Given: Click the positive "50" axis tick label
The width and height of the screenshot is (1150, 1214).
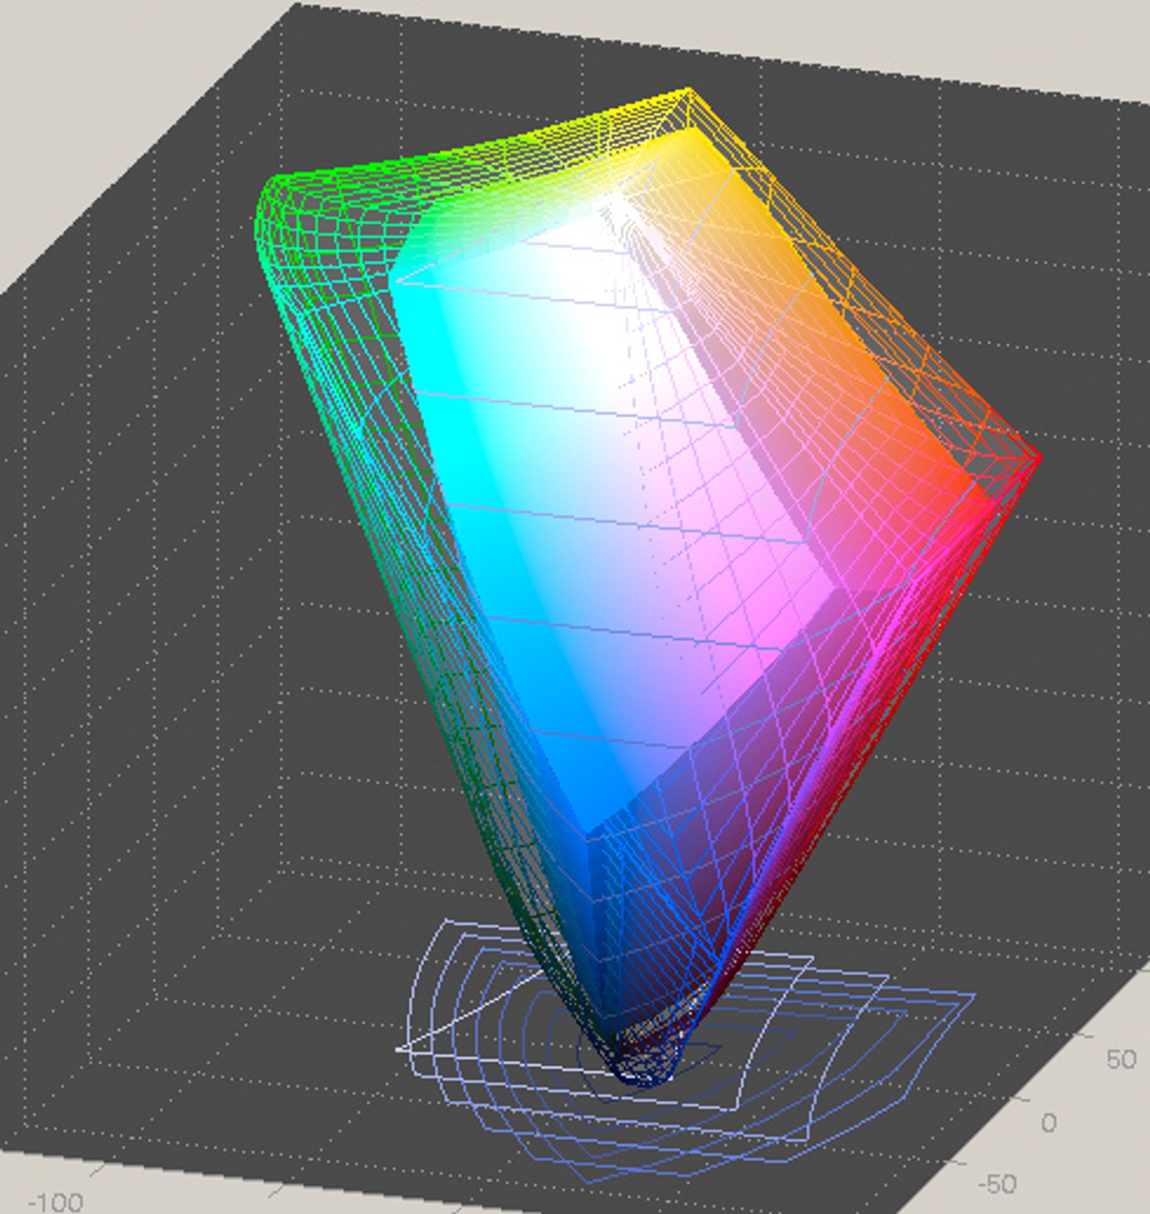Looking at the screenshot, I should tap(1121, 1059).
